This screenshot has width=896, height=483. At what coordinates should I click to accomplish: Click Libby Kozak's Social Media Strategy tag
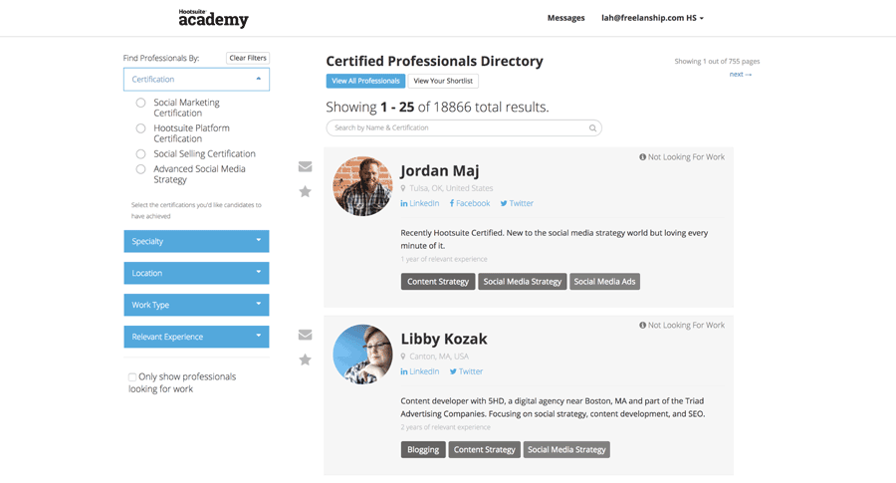(566, 450)
